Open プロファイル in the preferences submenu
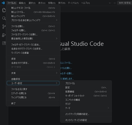 [x=86, y=83]
